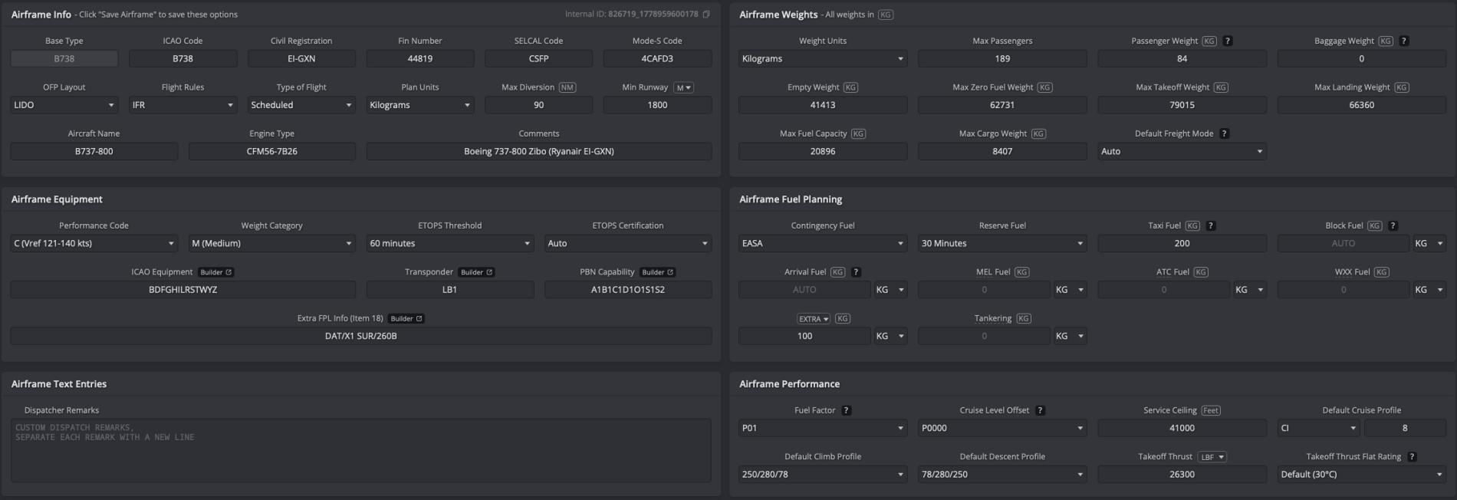Open the Arrival Fuel unit dropdown
The height and width of the screenshot is (500, 1457).
[x=890, y=290]
